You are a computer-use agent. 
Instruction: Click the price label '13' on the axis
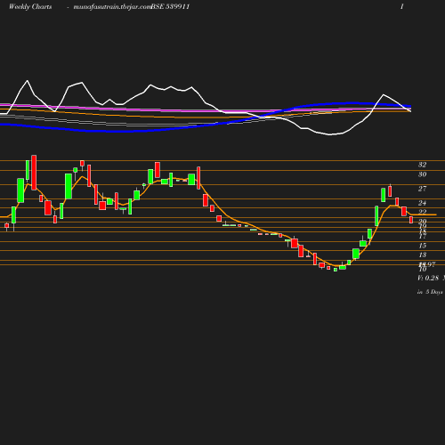click(x=423, y=255)
